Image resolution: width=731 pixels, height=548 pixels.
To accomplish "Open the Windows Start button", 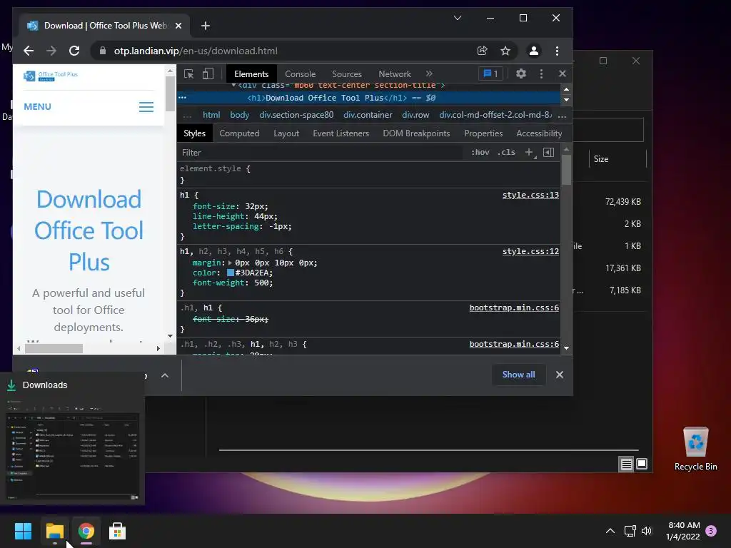I will tap(23, 531).
